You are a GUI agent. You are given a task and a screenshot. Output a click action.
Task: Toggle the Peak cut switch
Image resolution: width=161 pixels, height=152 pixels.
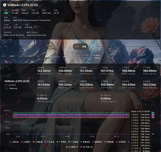point(6,88)
